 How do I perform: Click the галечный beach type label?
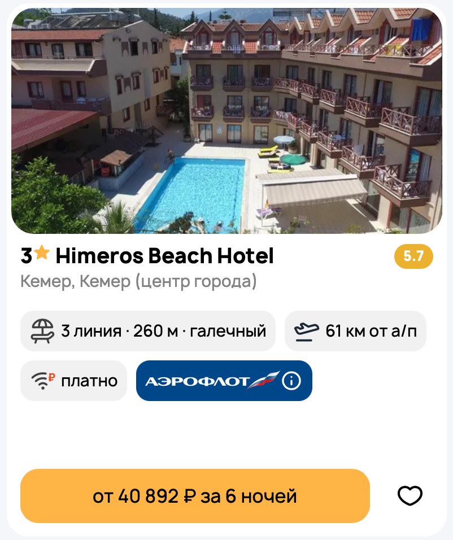[228, 332]
